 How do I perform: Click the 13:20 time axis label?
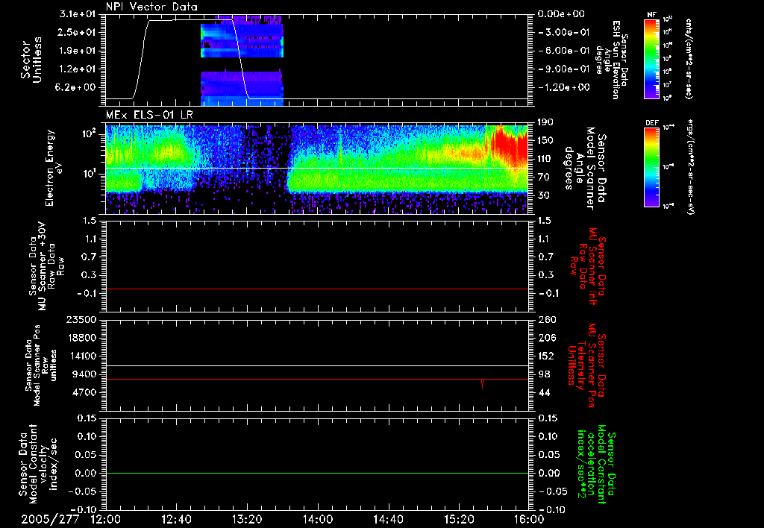pos(247,519)
